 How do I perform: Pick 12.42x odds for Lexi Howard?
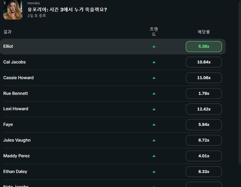coord(204,109)
